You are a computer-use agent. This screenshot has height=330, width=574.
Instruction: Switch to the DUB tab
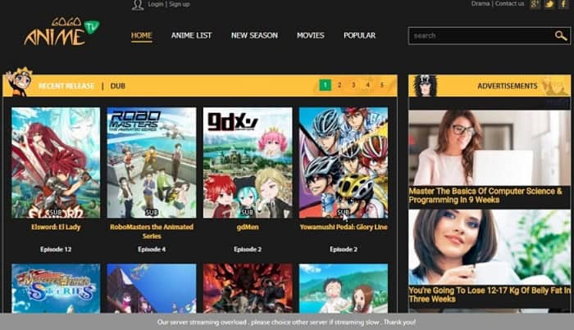tap(118, 86)
